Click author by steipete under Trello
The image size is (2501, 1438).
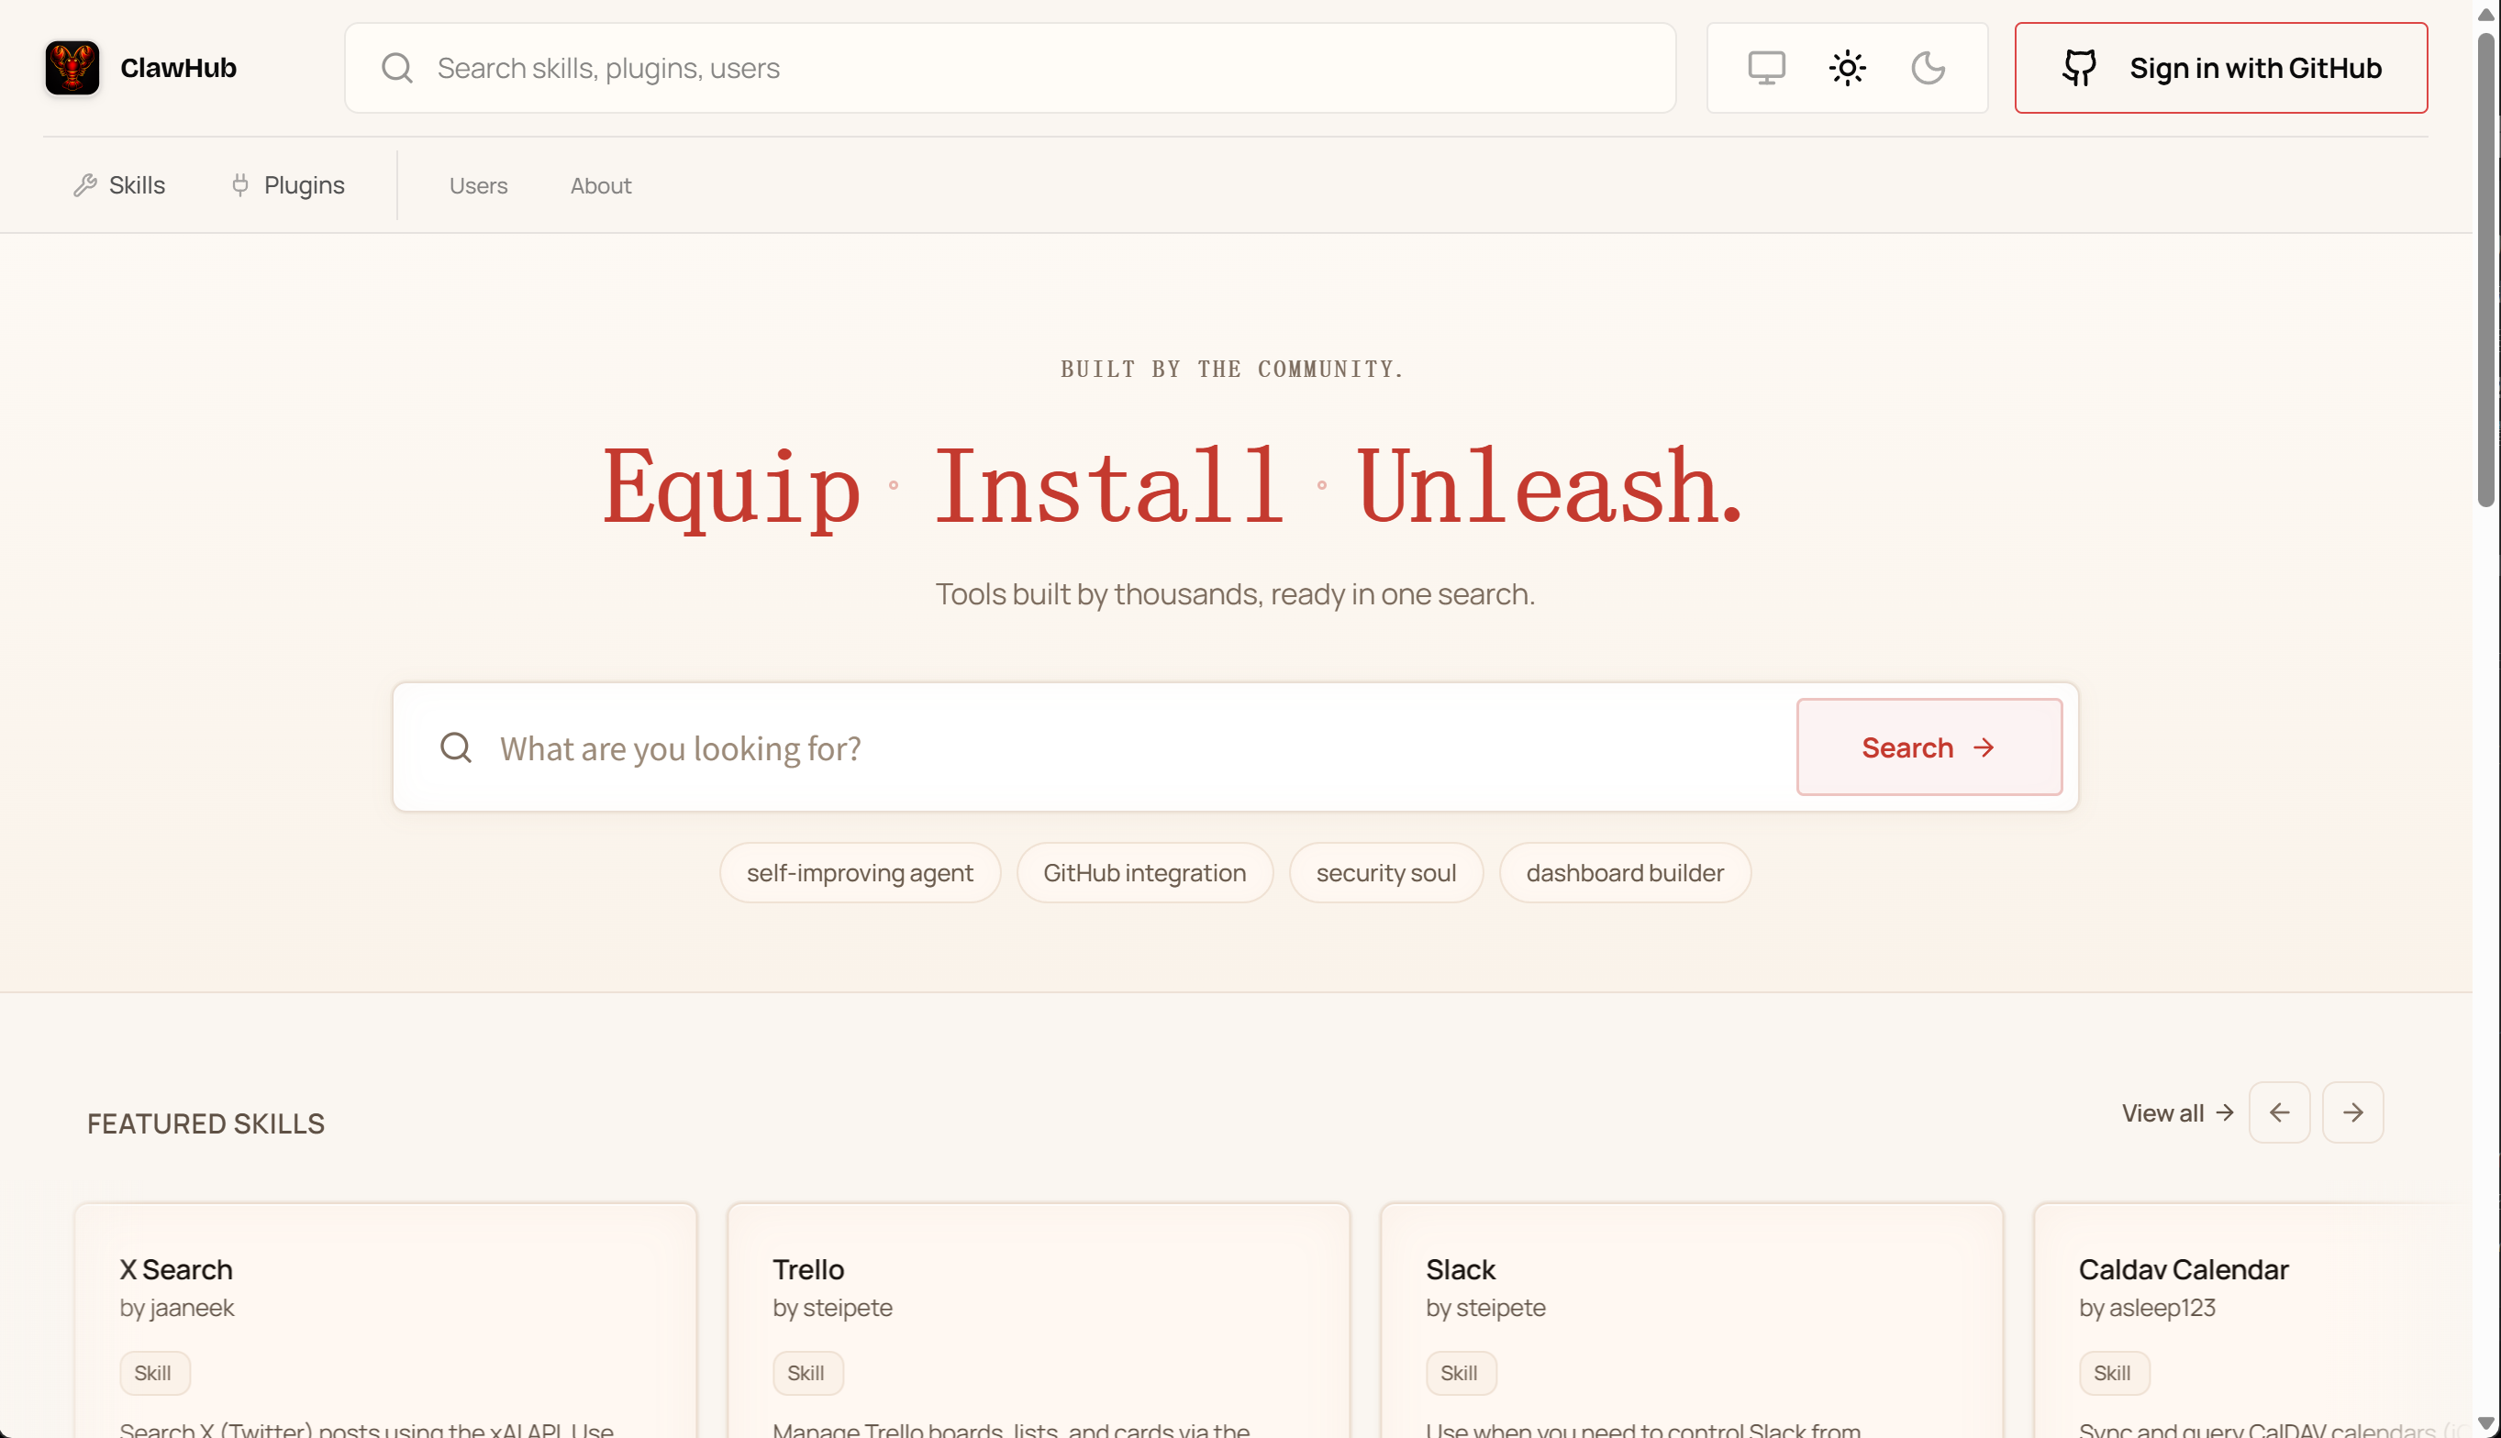832,1308
